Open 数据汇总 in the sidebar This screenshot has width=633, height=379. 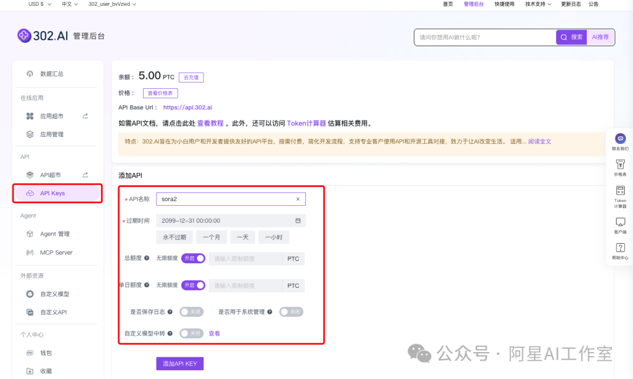pos(52,74)
